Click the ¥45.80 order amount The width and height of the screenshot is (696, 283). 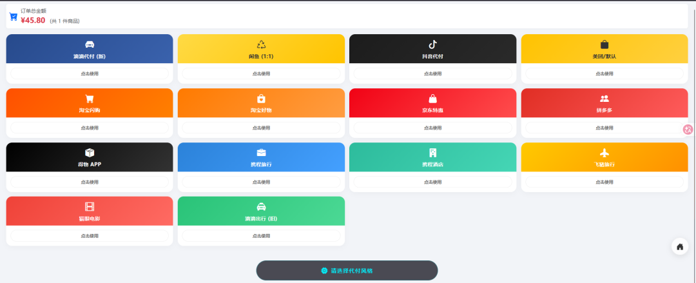coord(33,21)
